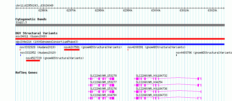This screenshot has width=232, height=101.
Task: Open SLC22A6|NM_004790 transcript label
Action: [x=103, y=95]
